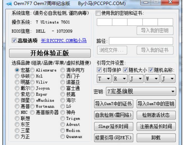
Task: Enable 使用我的密钥和证书 checkbox
Action: pyautogui.click(x=98, y=13)
